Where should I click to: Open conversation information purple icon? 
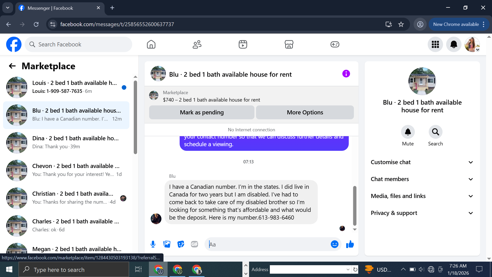pyautogui.click(x=346, y=74)
